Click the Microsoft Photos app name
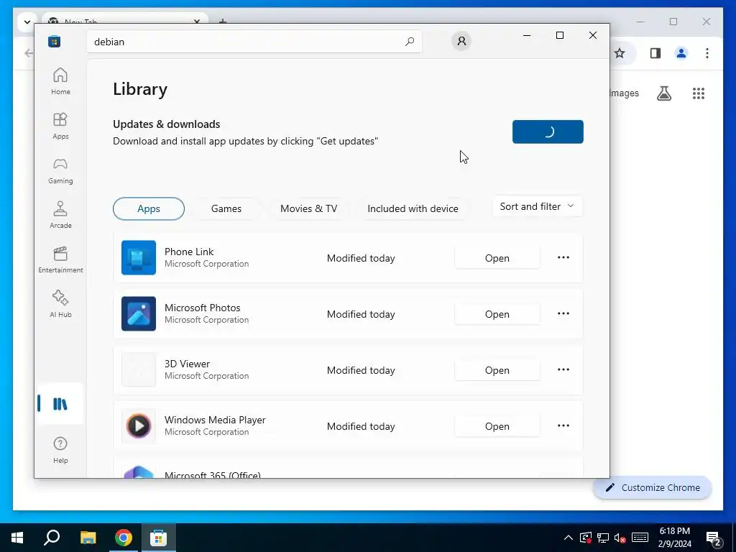This screenshot has width=736, height=552. [x=202, y=308]
